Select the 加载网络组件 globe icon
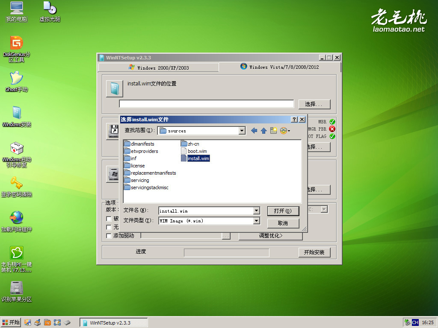 (17, 222)
